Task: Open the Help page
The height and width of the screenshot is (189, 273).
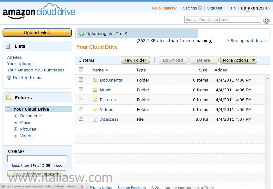Action: coord(231,8)
